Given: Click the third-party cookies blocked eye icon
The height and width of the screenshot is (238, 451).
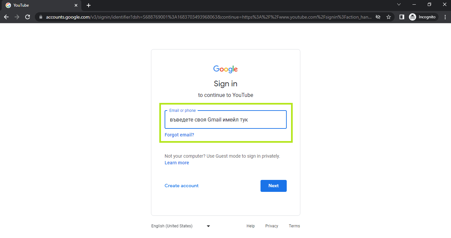Looking at the screenshot, I should tap(378, 17).
